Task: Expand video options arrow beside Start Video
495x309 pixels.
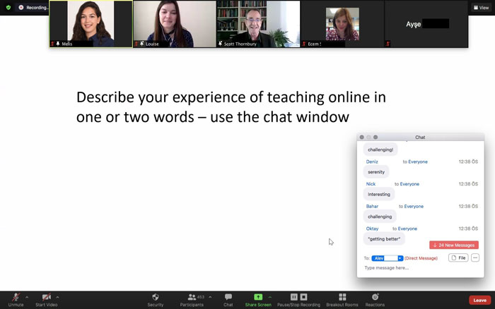Action: coord(58,297)
